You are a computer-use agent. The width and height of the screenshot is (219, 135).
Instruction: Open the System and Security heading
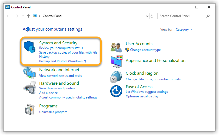click(x=58, y=43)
